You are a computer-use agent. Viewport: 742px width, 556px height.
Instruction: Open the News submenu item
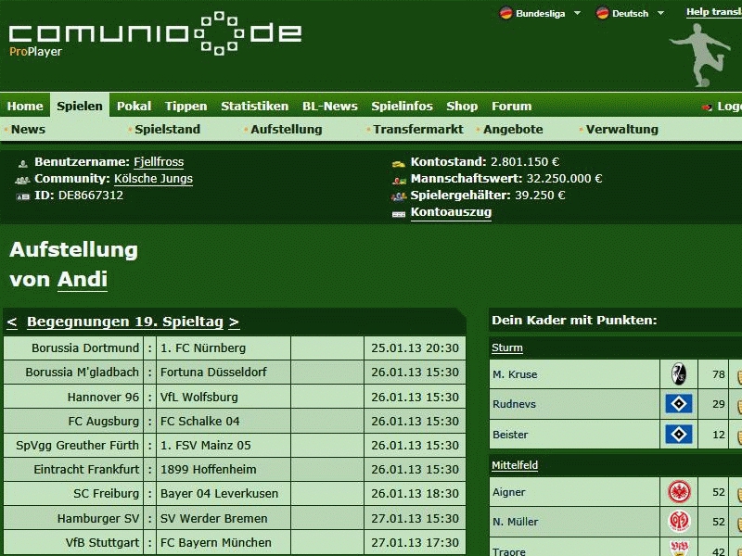pyautogui.click(x=28, y=129)
